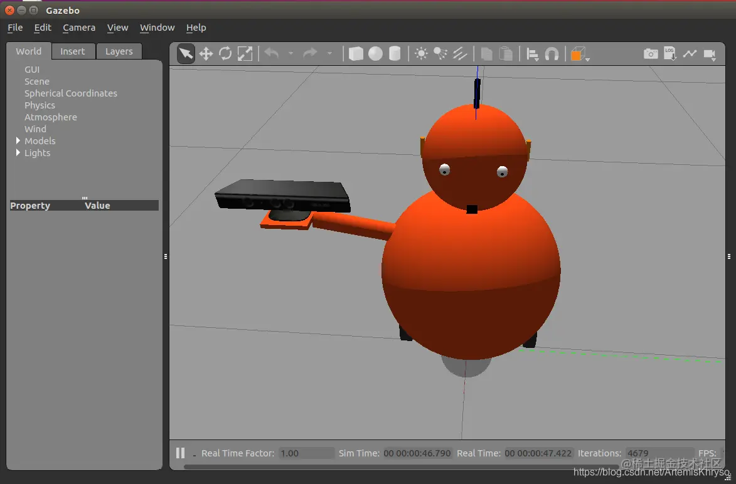
Task: Open the Camera menu
Action: [79, 28]
